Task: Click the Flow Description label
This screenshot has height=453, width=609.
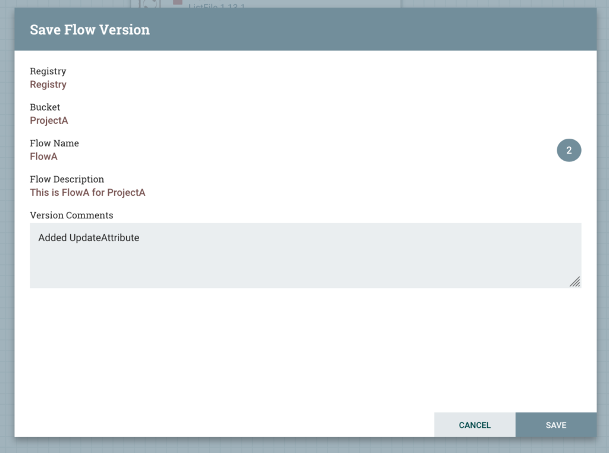Action: pyautogui.click(x=67, y=179)
